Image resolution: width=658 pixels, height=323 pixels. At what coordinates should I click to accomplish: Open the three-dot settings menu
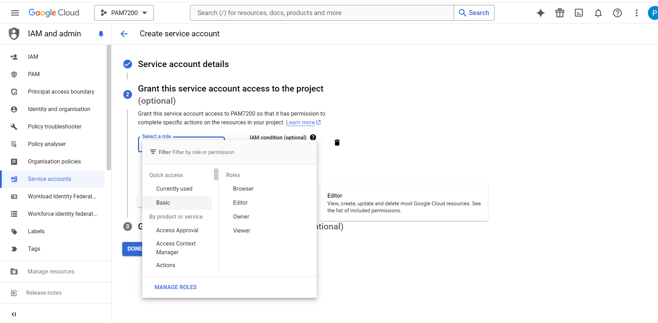click(636, 13)
